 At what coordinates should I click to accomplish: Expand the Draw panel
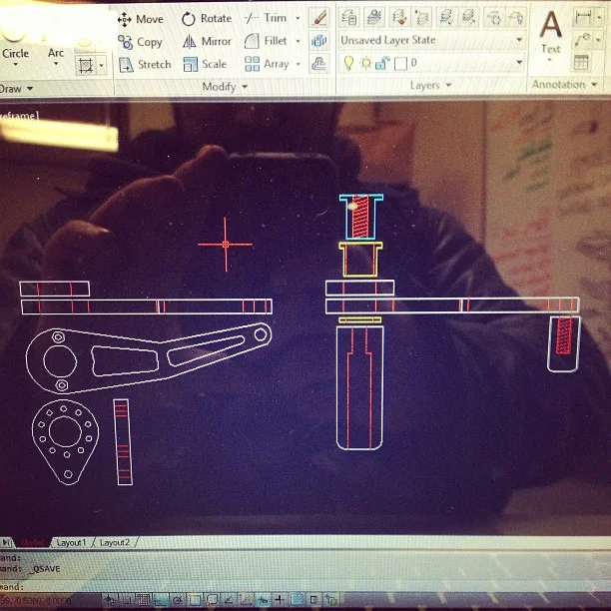pyautogui.click(x=16, y=89)
